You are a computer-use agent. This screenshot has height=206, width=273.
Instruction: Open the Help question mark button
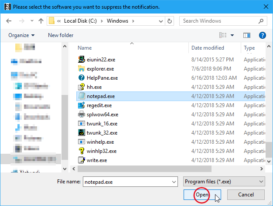(263, 35)
